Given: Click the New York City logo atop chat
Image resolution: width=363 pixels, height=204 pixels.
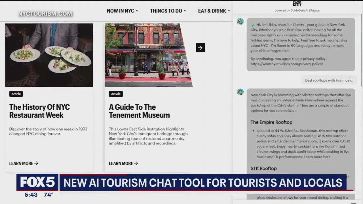Looking at the screenshot, I should point(297,3).
